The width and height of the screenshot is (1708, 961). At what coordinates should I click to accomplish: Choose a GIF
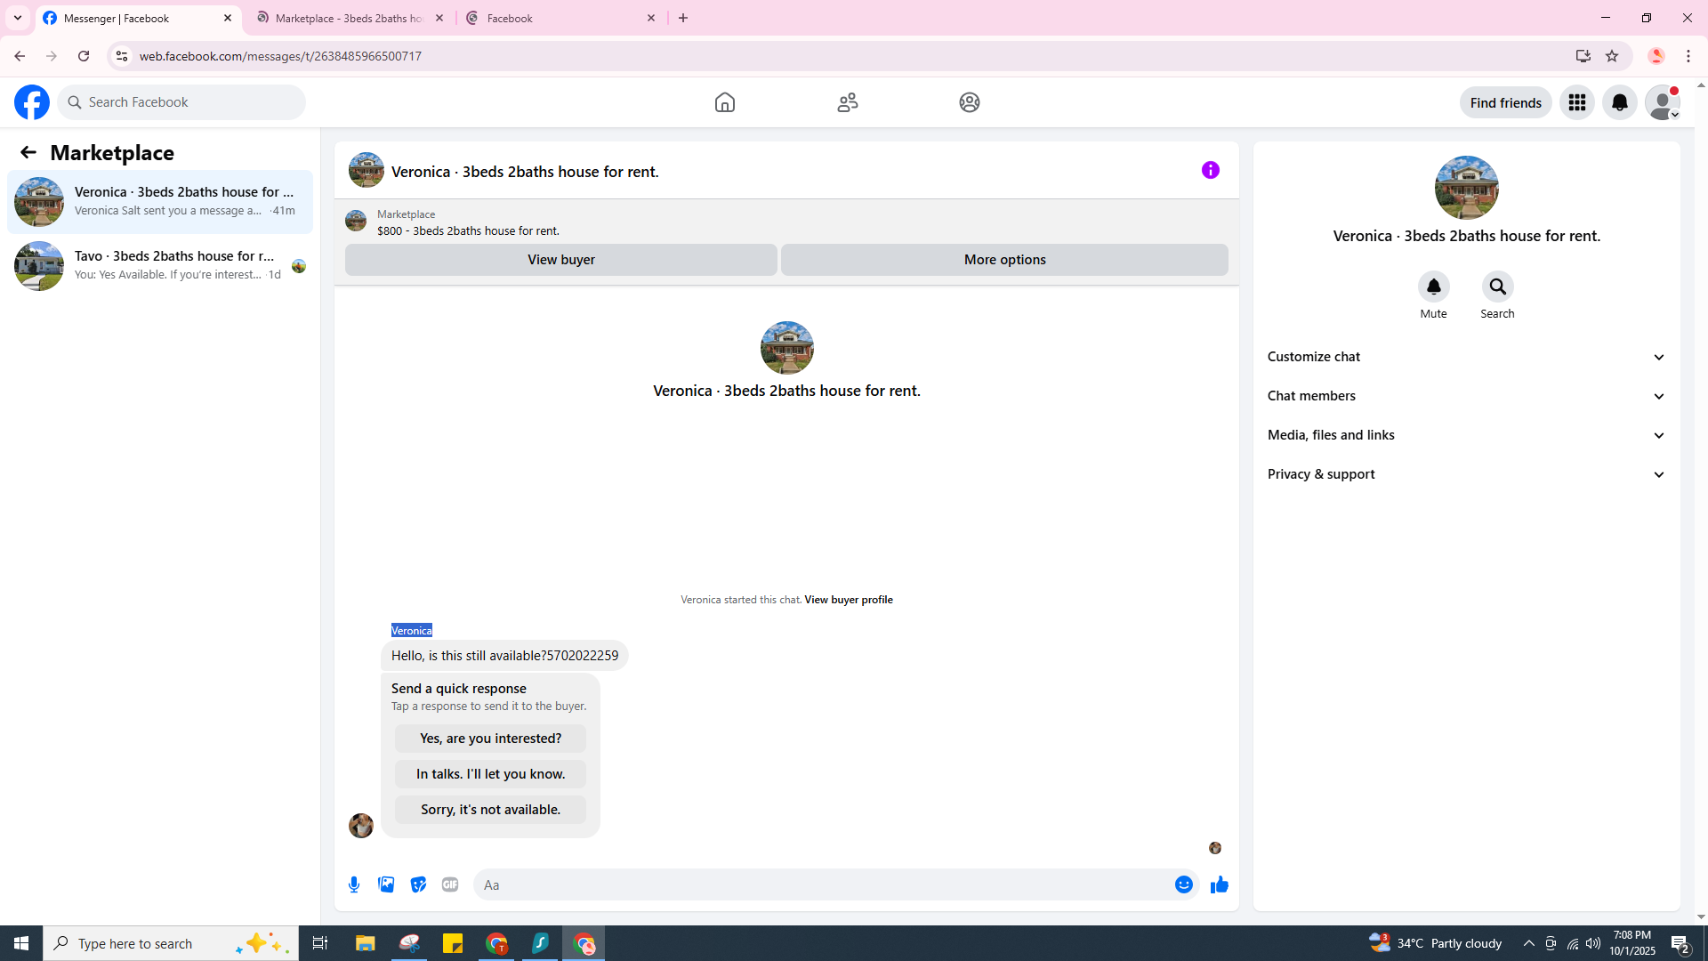[x=450, y=884]
